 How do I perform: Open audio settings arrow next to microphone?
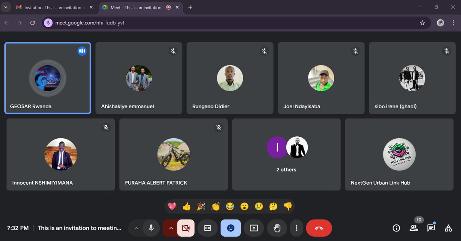pos(136,228)
